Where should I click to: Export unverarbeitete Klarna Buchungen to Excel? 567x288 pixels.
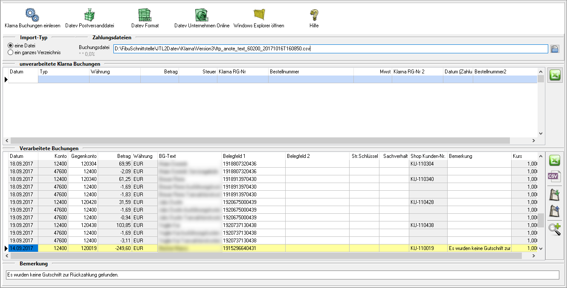555,76
